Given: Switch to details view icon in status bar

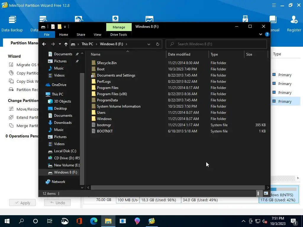Looking at the screenshot, I should click(x=258, y=193).
